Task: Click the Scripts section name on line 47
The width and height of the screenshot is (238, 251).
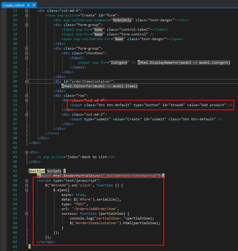Action: pos(54,171)
